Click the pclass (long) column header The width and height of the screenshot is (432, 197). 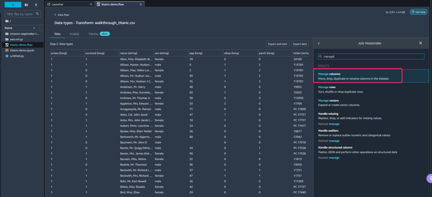point(67,53)
